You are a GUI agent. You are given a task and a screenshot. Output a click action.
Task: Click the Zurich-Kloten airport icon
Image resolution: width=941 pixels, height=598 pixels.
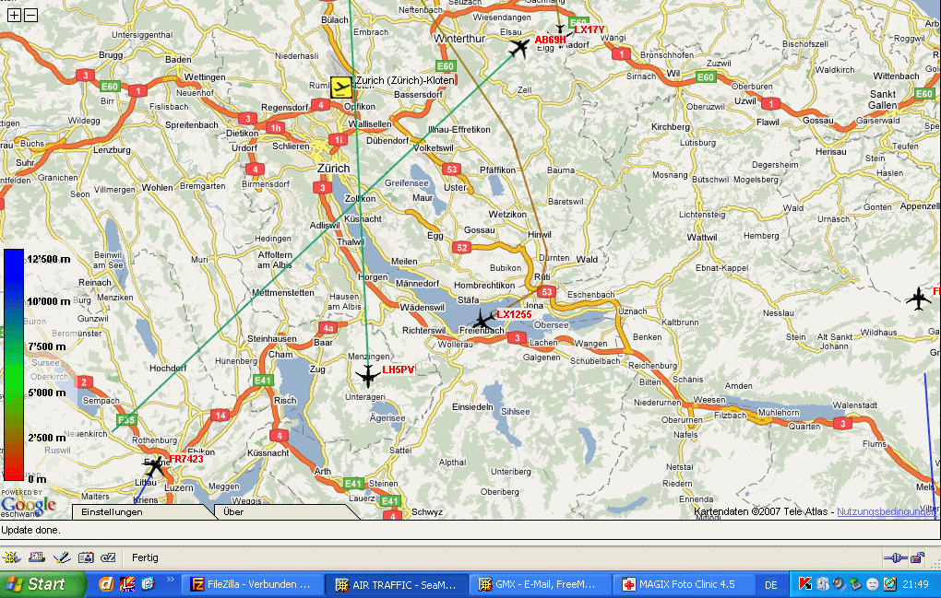[341, 88]
